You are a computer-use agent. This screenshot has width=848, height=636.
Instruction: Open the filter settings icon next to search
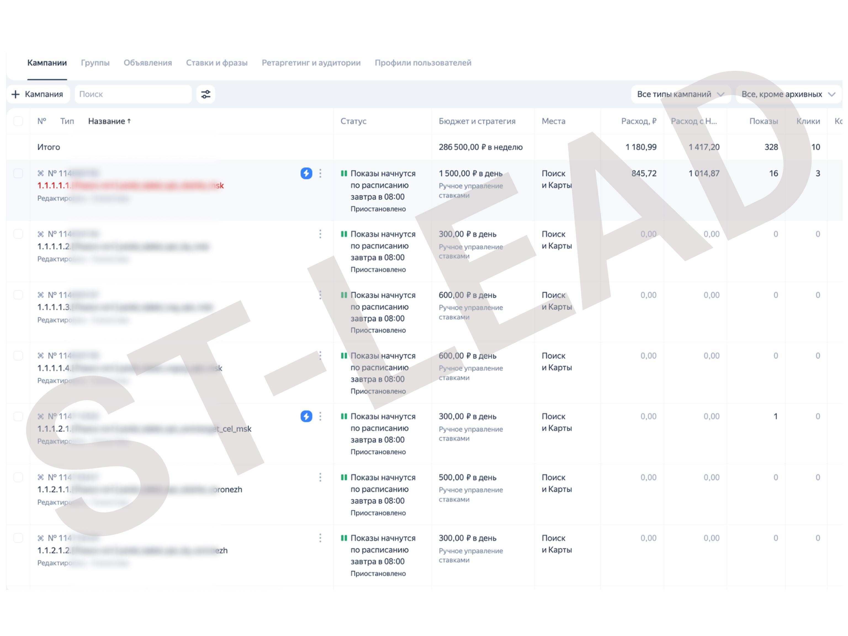(205, 94)
